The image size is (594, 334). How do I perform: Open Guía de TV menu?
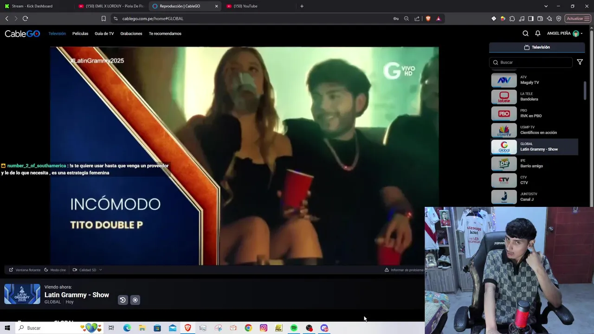pyautogui.click(x=104, y=33)
